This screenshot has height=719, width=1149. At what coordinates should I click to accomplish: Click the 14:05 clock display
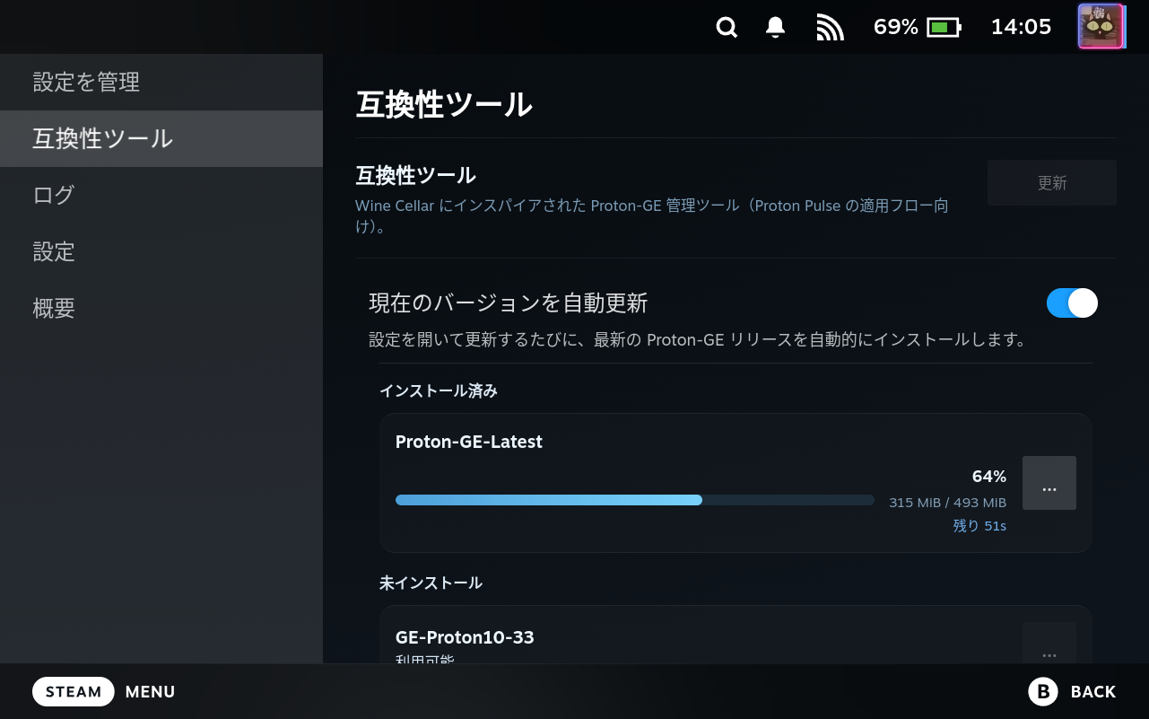pos(1021,27)
